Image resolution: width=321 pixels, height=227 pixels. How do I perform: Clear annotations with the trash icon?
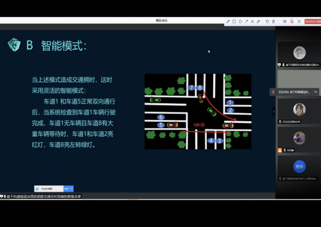click(x=274, y=21)
